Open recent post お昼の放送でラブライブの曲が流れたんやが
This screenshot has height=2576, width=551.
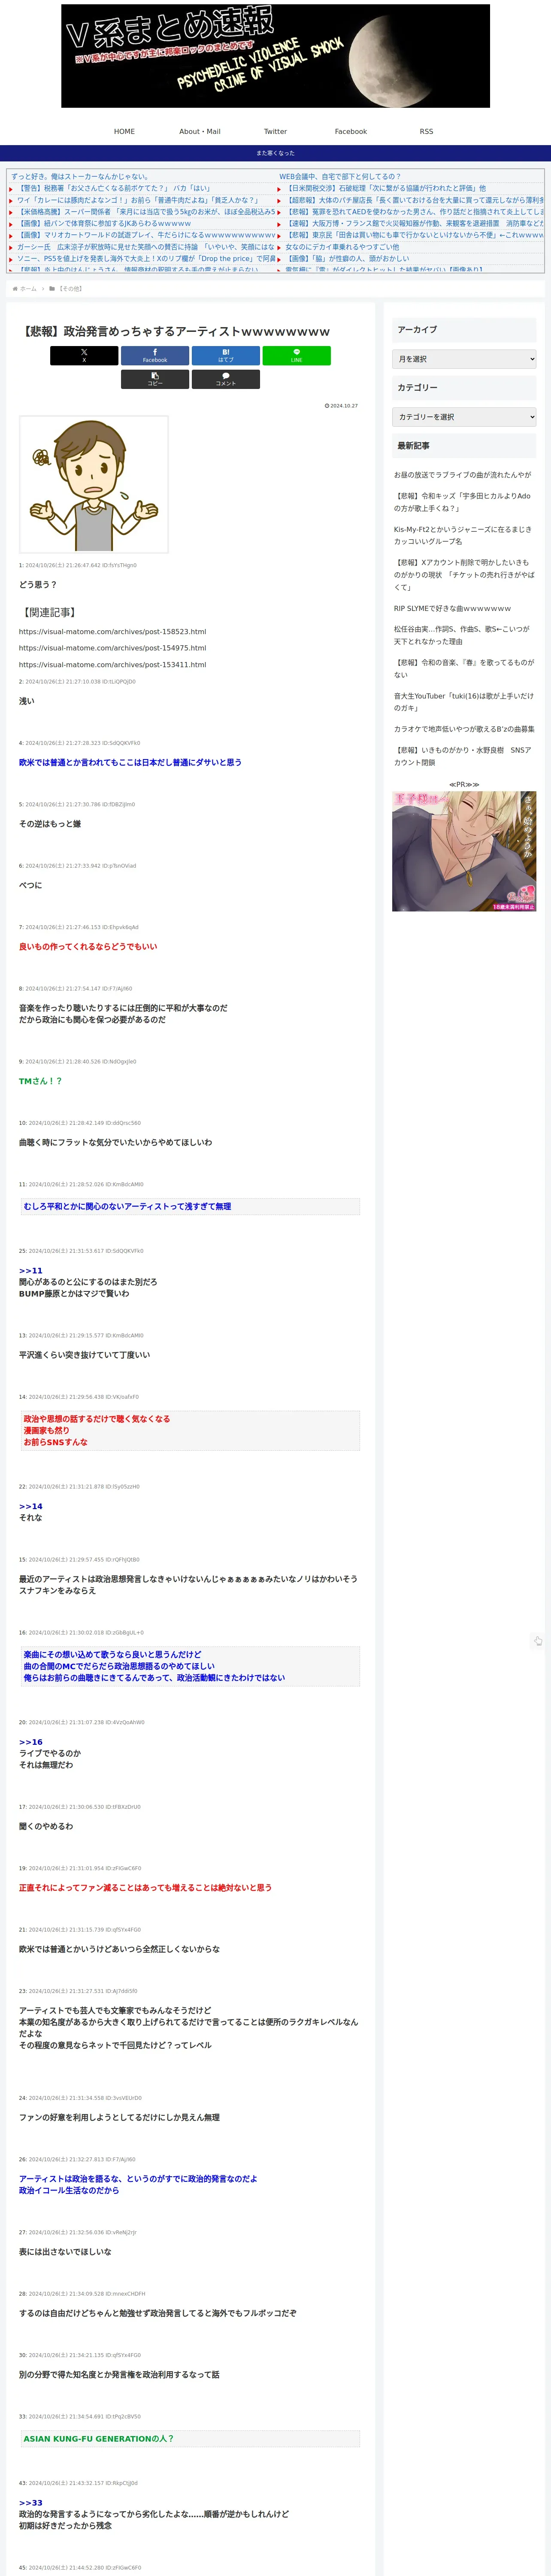coord(463,475)
